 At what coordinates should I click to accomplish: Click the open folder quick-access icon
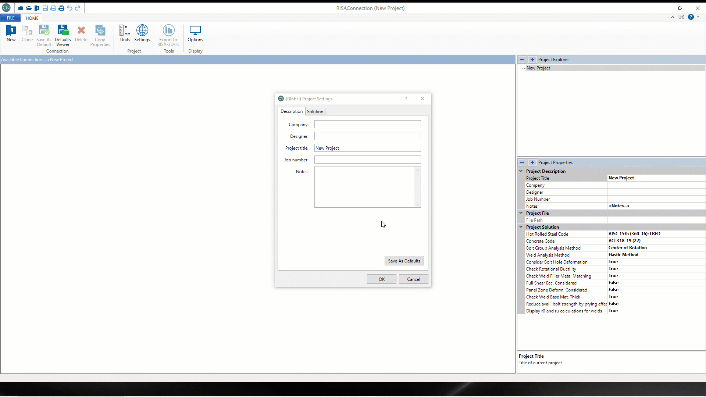pos(29,8)
